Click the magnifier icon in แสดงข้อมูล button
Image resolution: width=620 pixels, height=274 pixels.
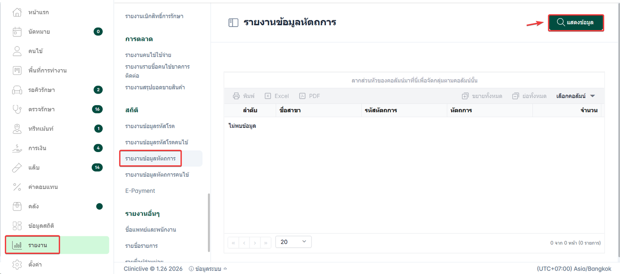(561, 23)
